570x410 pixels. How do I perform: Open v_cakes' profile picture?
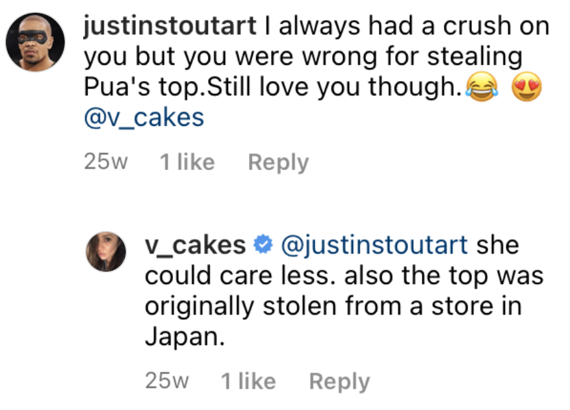pyautogui.click(x=106, y=252)
